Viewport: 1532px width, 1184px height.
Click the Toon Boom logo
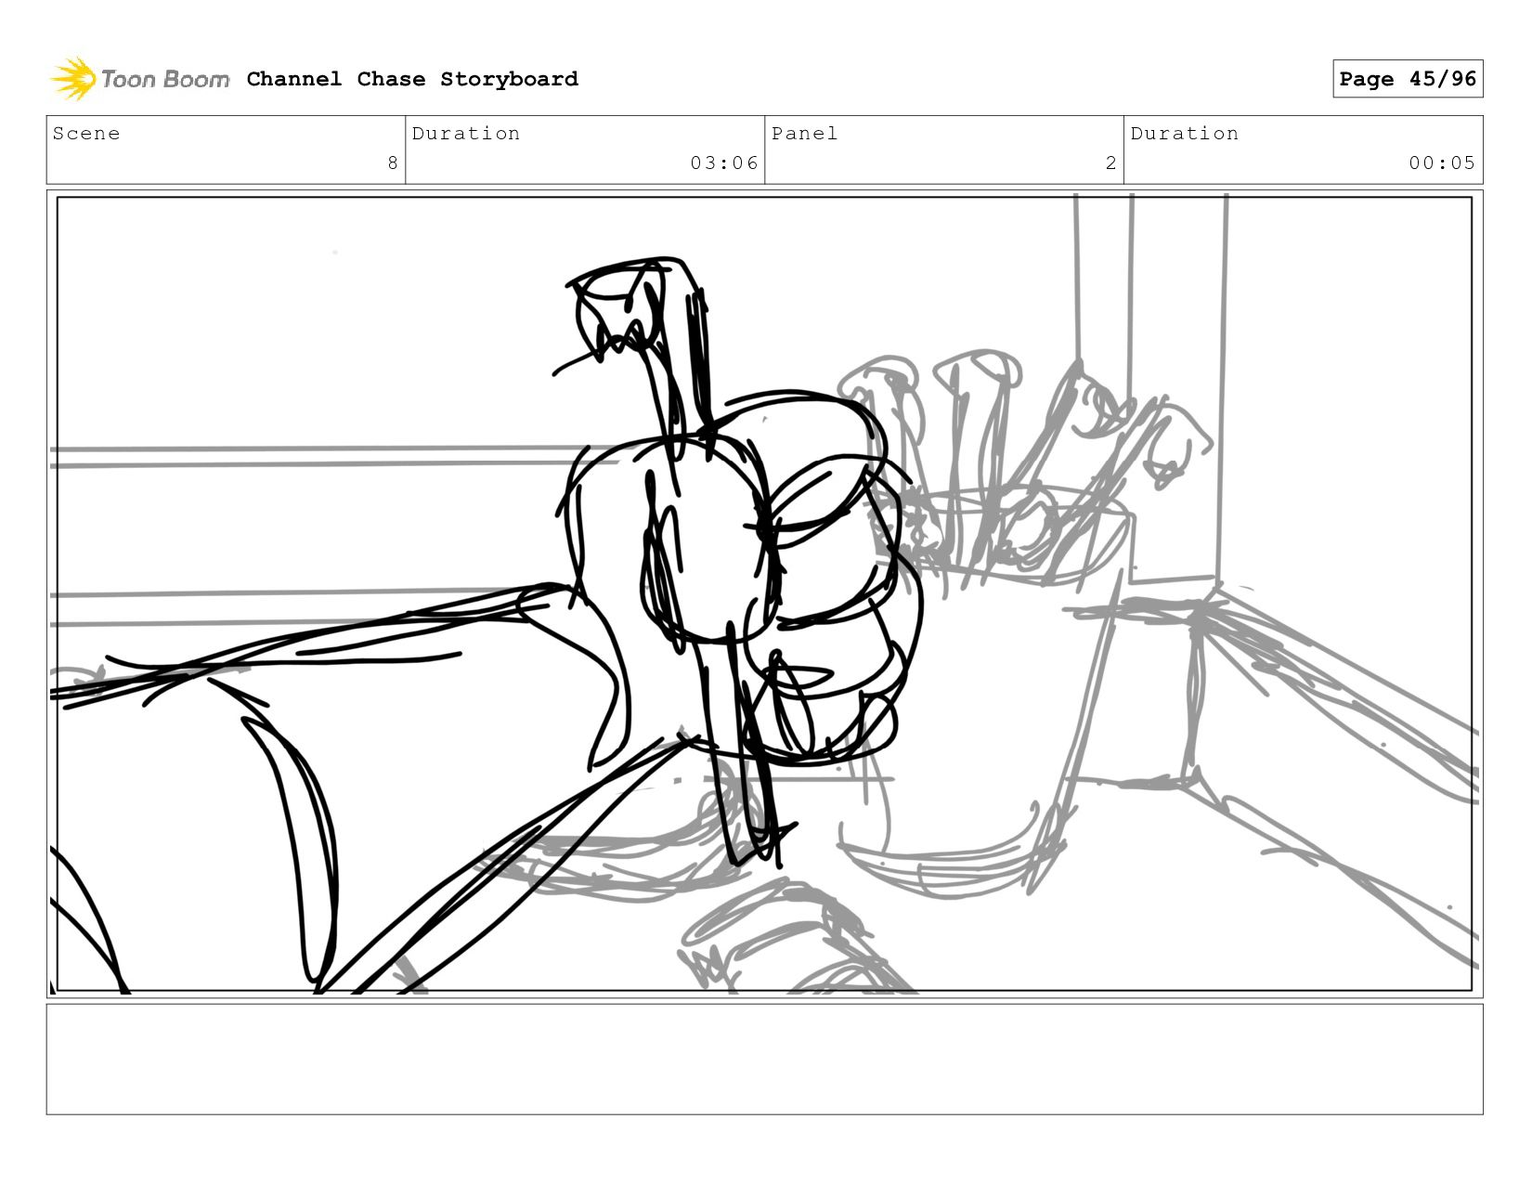pyautogui.click(x=139, y=79)
